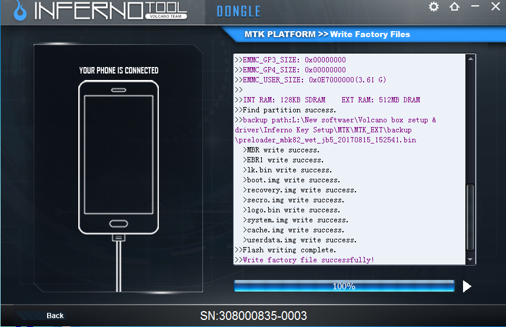The width and height of the screenshot is (506, 327).
Task: Click the 'system.img write success.' line
Action: (x=295, y=220)
